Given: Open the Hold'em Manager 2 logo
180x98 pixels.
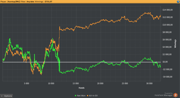Looking at the screenshot, I should 175,95.
